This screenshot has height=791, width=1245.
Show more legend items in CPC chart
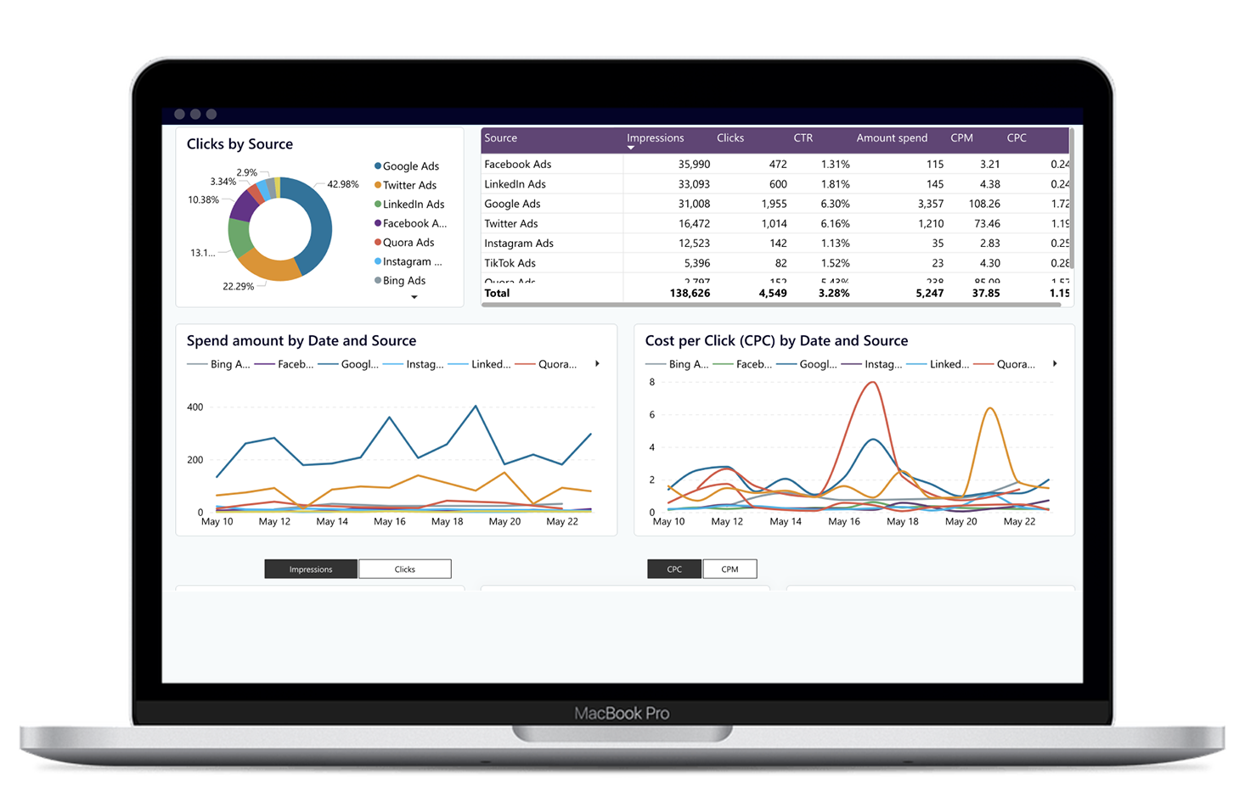pos(1055,364)
